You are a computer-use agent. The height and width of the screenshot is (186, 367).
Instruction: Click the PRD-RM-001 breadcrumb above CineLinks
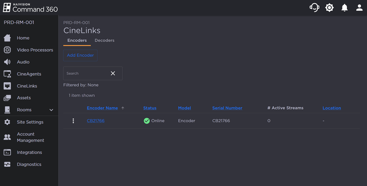click(77, 22)
